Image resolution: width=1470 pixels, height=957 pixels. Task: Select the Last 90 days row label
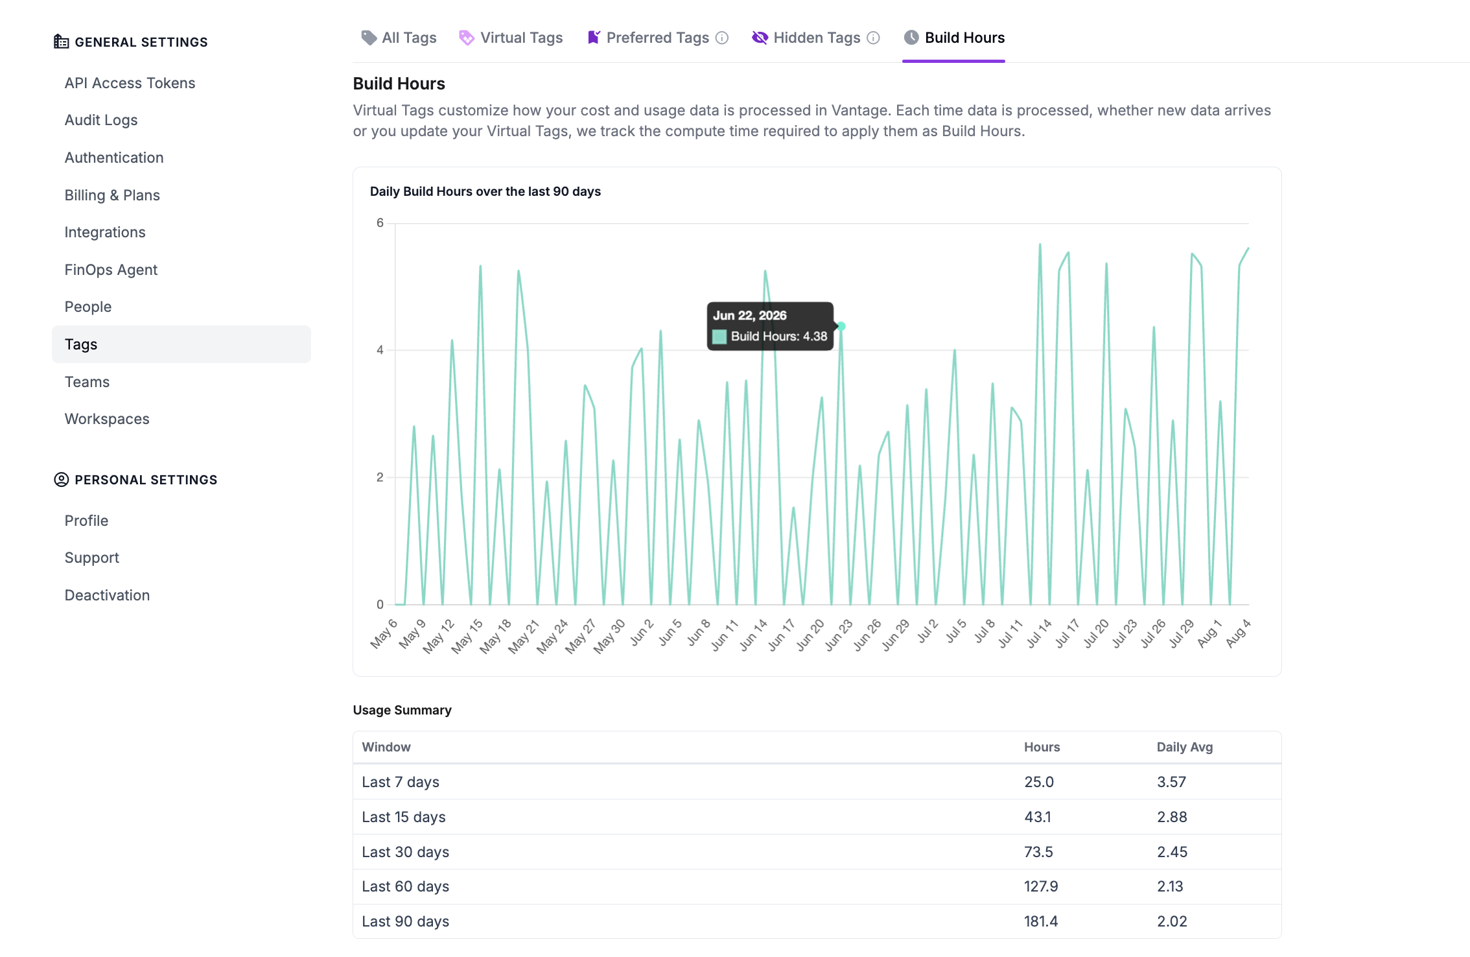point(406,921)
